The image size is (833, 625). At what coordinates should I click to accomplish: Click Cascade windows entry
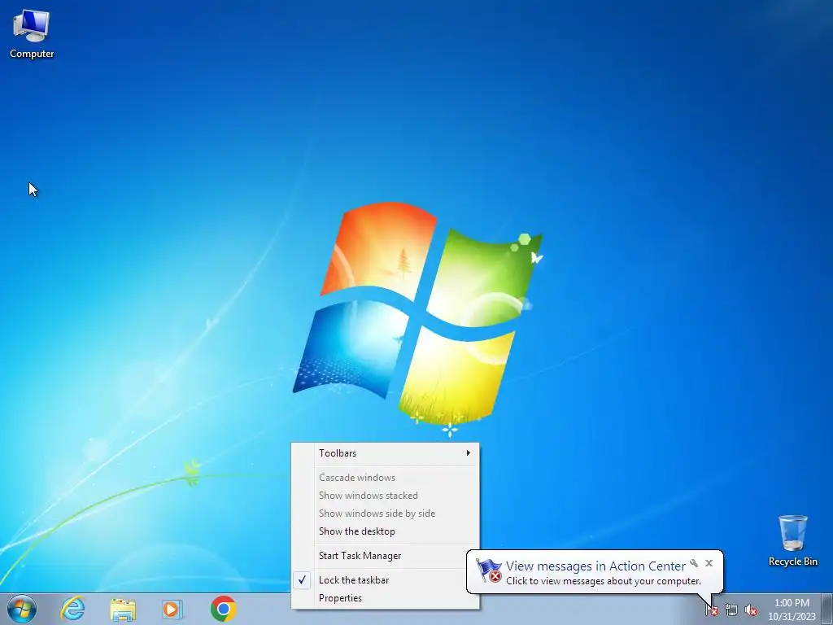386,478
